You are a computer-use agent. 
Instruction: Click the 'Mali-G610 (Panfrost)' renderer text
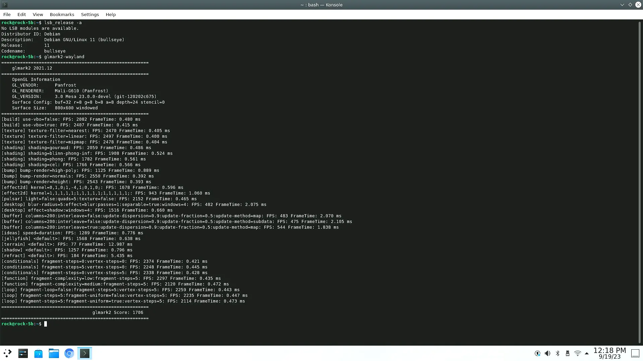click(x=81, y=91)
